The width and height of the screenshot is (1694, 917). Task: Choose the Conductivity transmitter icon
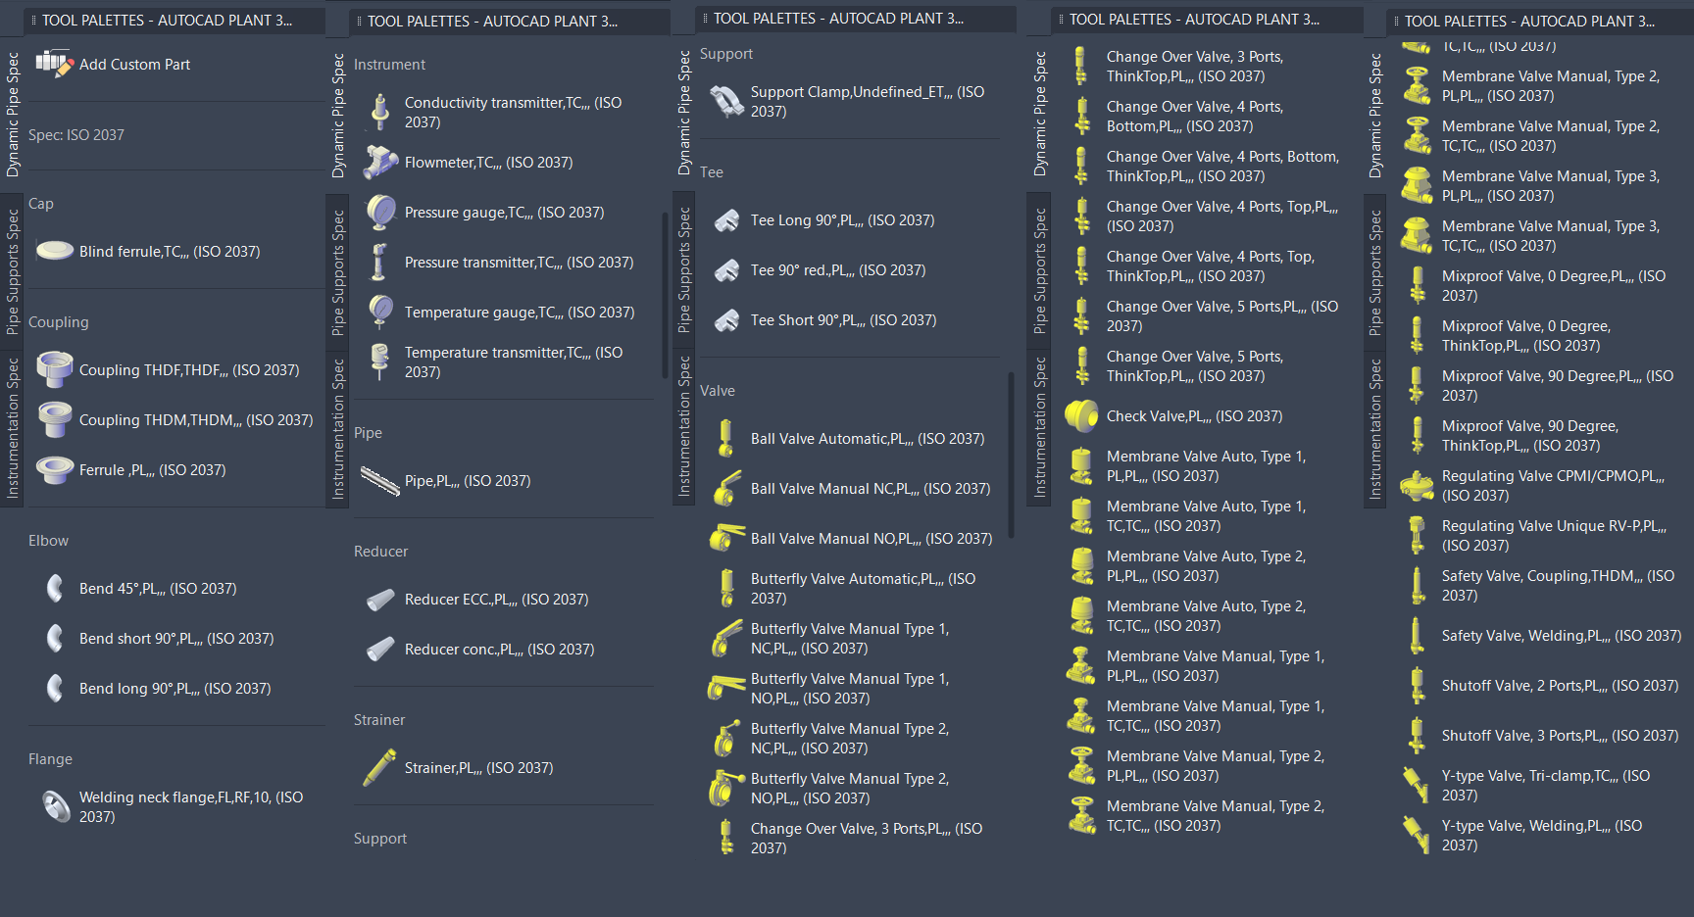click(x=380, y=112)
